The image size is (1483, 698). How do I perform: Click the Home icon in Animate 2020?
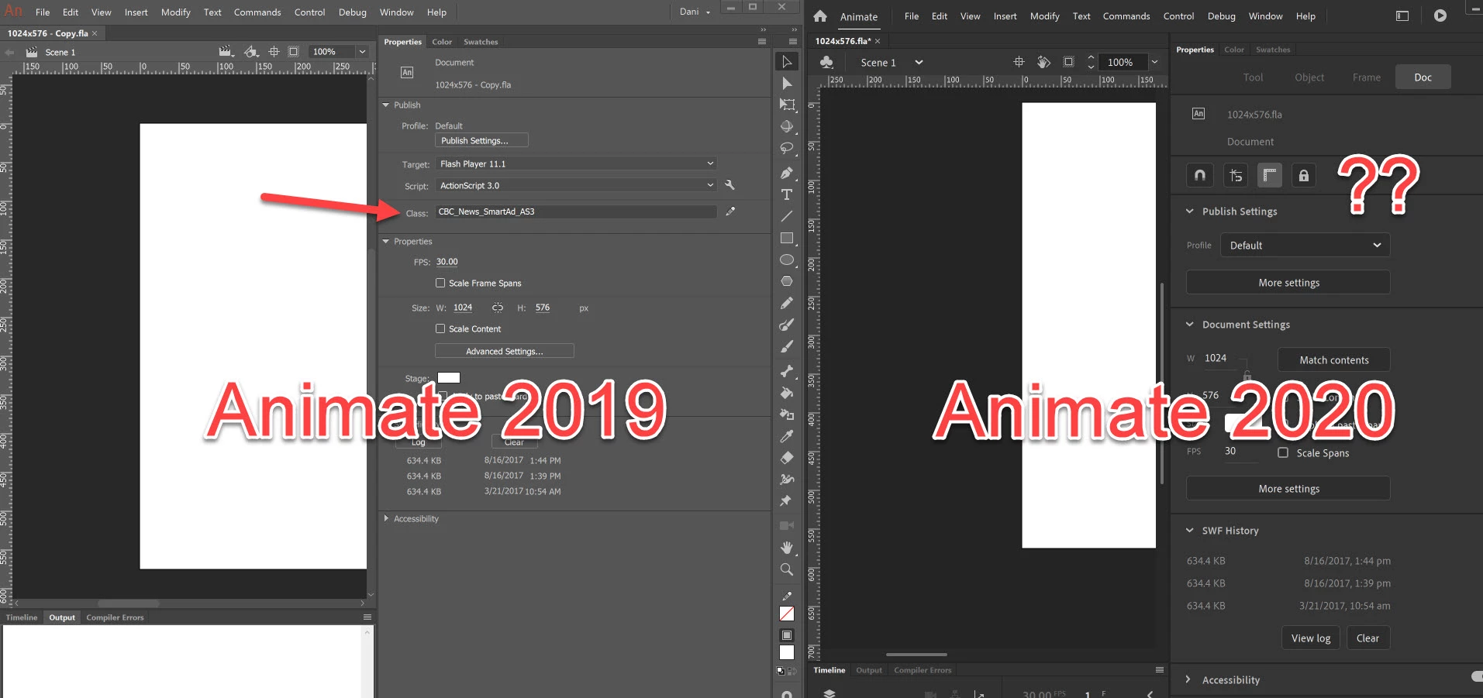pos(820,16)
